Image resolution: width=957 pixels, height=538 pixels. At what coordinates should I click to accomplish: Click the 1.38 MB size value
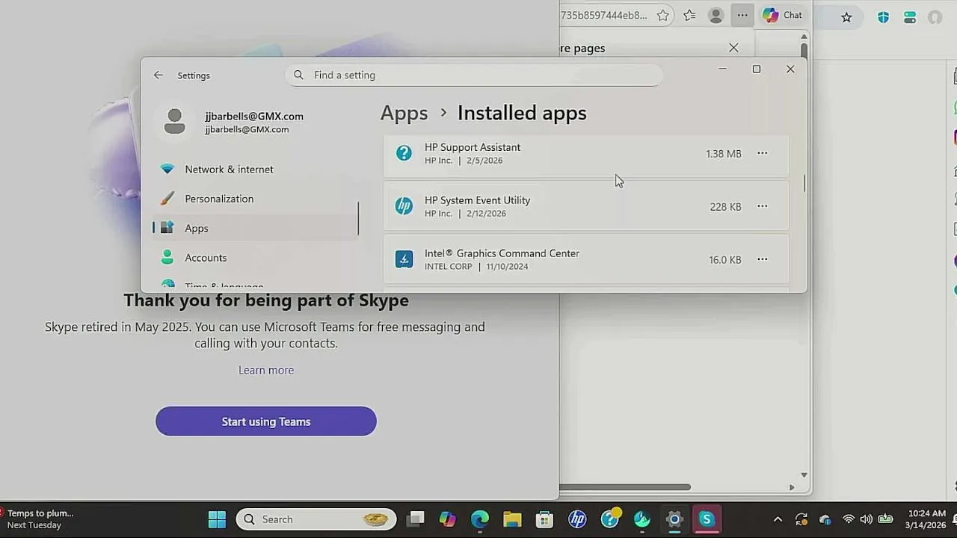point(724,153)
